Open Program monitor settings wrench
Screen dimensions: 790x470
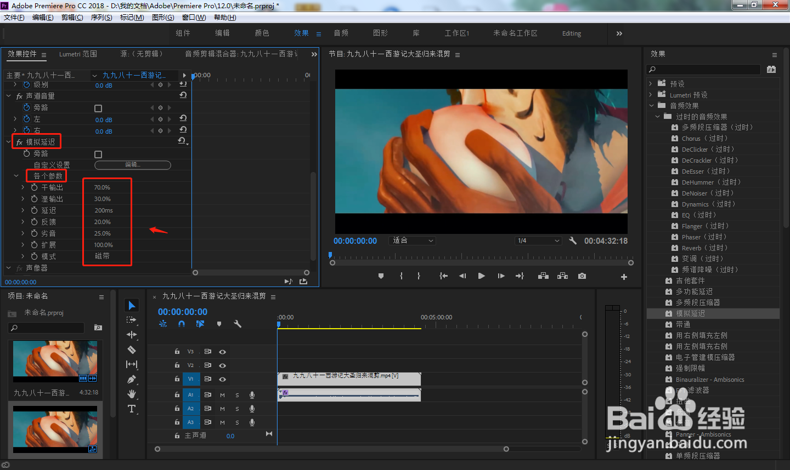[573, 240]
